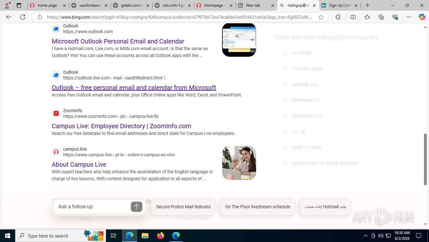View site information lock icon

click(40, 17)
